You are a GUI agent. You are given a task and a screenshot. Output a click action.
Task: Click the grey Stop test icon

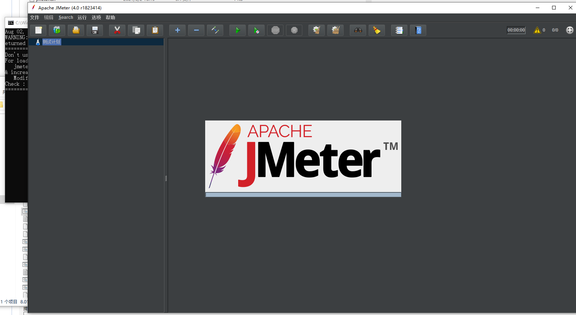tap(275, 30)
